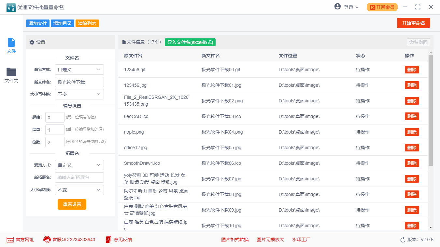This screenshot has width=440, height=247.
Task: Delete the SmoothDraw4.ico row
Action: 412,163
